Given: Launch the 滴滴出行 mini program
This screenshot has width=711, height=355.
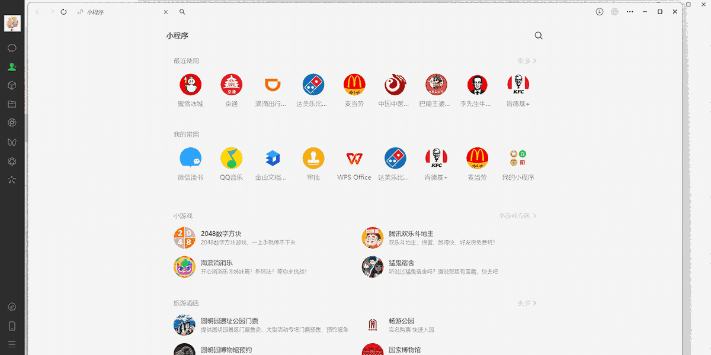Looking at the screenshot, I should (272, 84).
